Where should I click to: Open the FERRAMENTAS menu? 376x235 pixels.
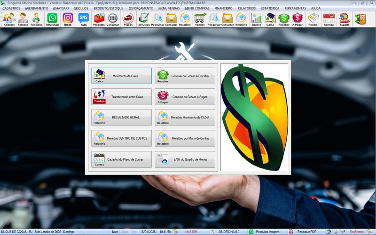point(296,8)
